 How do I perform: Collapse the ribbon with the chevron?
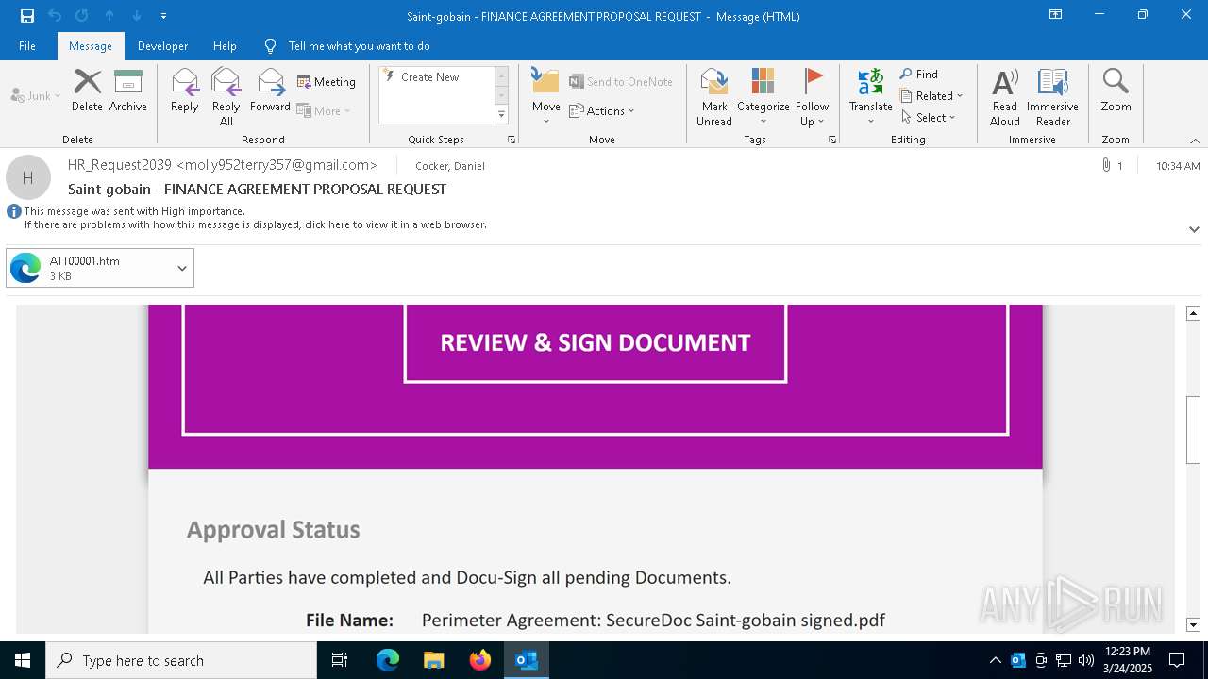(x=1195, y=141)
